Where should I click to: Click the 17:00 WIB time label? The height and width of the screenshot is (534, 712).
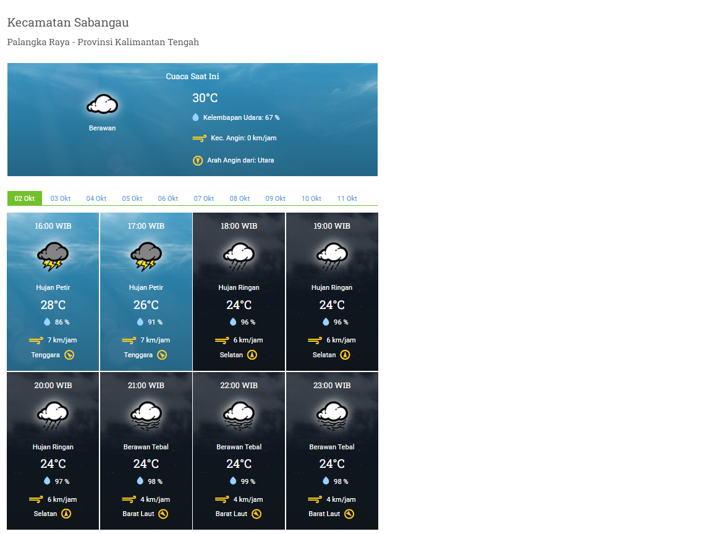(x=146, y=226)
